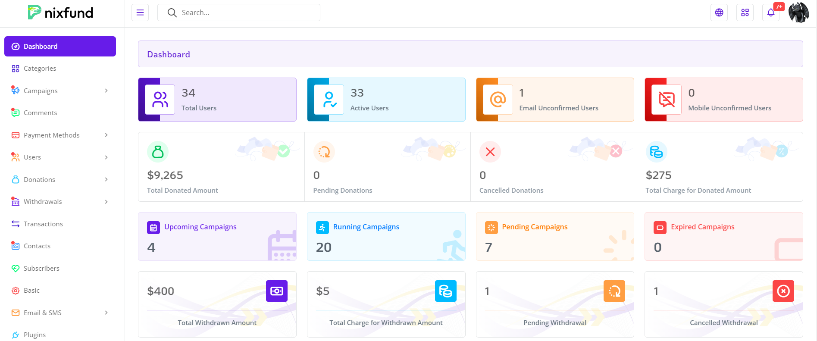The image size is (817, 341).
Task: Click the Total Donated Amount money bag icon
Action: [158, 152]
